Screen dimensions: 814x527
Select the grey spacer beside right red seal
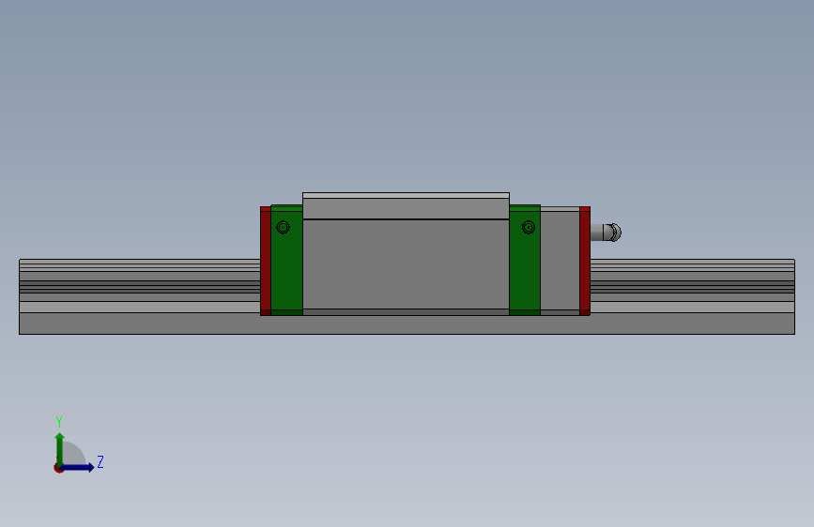[x=560, y=261]
